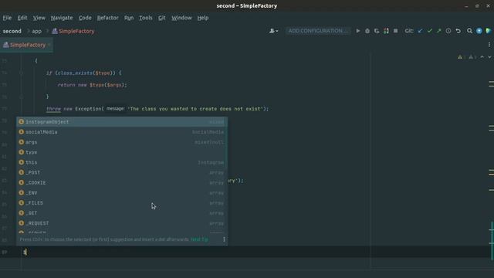Image resolution: width=494 pixels, height=278 pixels.
Task: Click the JetBrains Toolbox icon at the toolbar end
Action: tap(489, 31)
